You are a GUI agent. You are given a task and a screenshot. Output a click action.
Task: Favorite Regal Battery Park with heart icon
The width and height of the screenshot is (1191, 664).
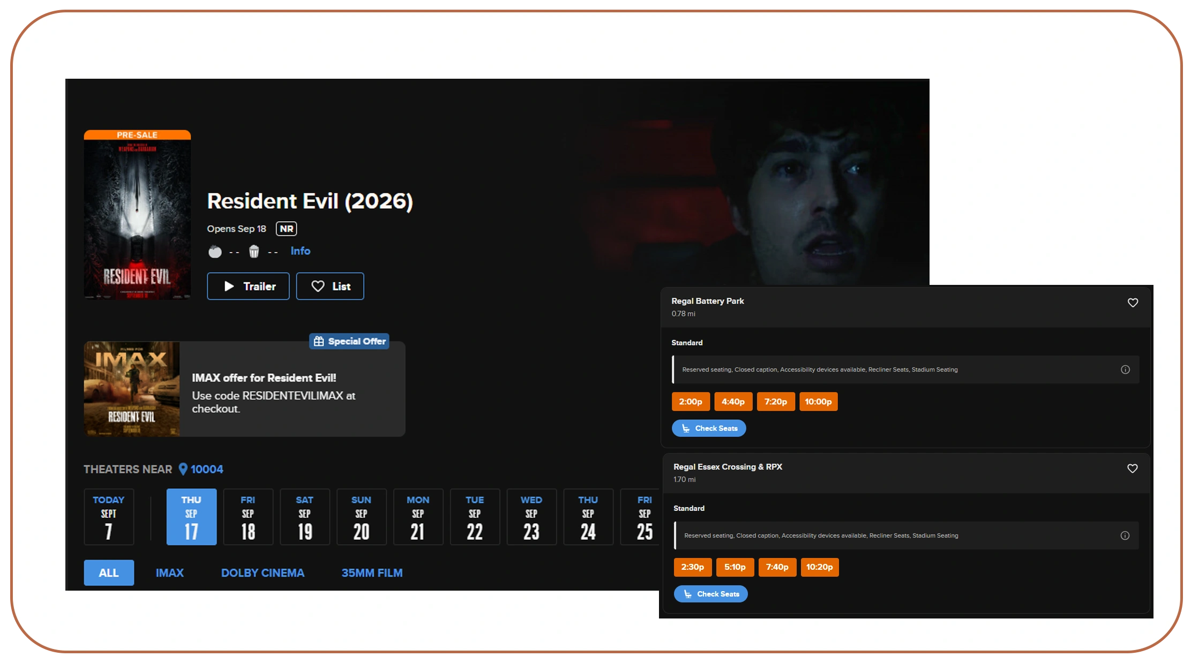click(x=1133, y=303)
